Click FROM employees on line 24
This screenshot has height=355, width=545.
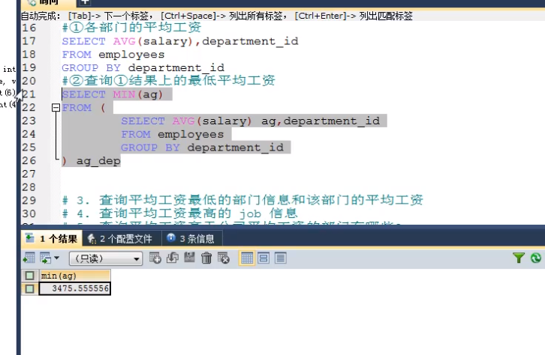pyautogui.click(x=173, y=134)
